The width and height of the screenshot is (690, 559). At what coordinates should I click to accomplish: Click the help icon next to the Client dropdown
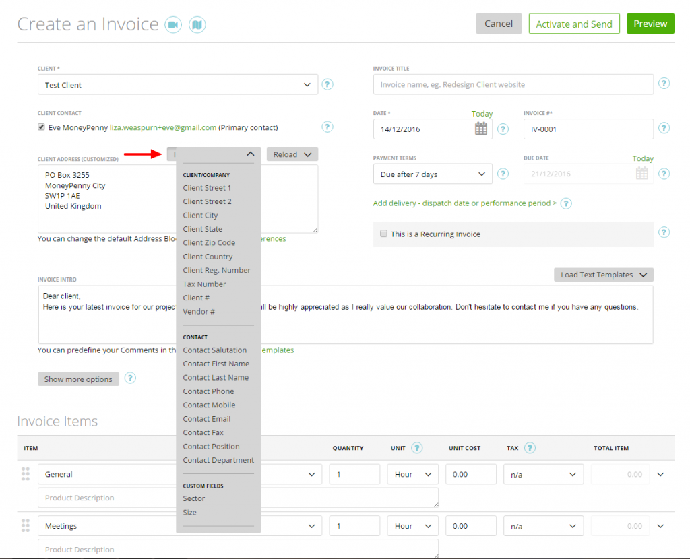pos(327,84)
